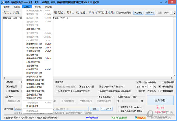The image size is (177, 121).
Task: Select 页面其他图片下载 menu item
Action: click(37, 98)
